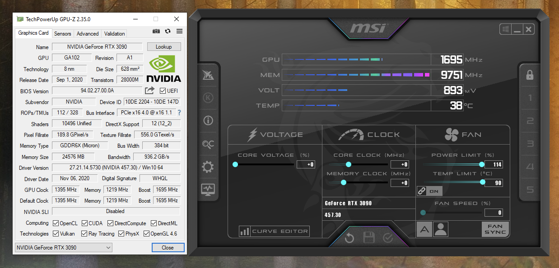This screenshot has height=268, width=559.
Task: Switch to the Sensors tab
Action: coord(62,33)
